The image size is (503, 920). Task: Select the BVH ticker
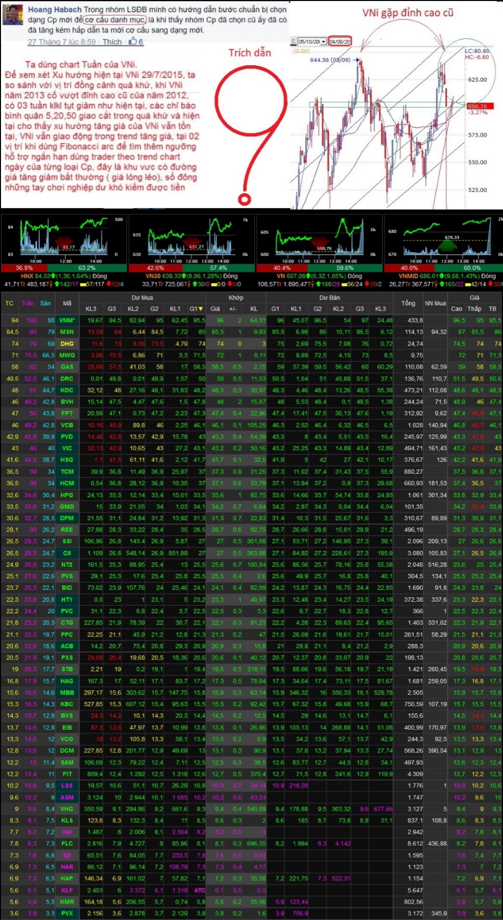67,401
